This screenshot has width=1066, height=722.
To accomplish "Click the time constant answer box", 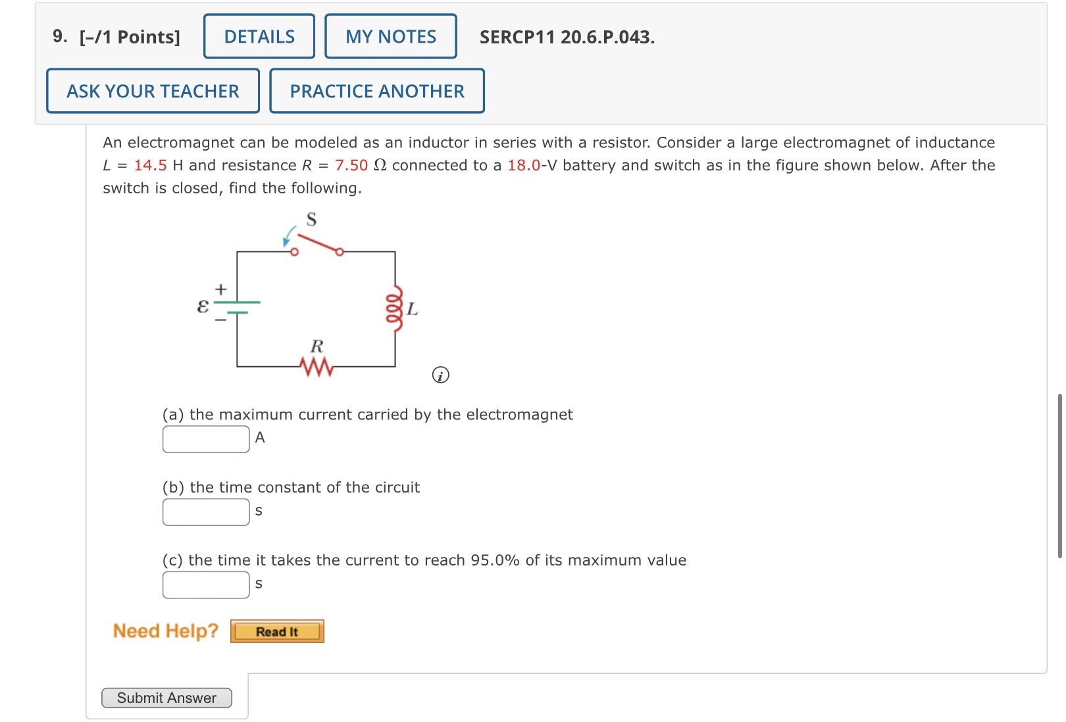I will pos(205,512).
